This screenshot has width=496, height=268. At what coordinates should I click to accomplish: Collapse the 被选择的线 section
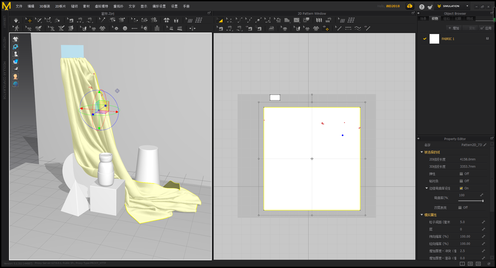[x=422, y=152]
